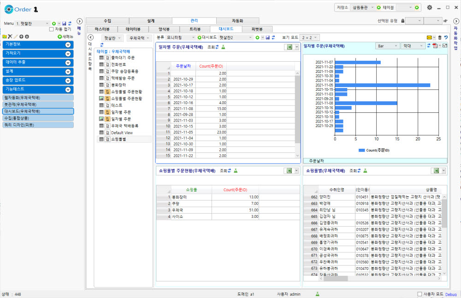This screenshot has height=298, width=461.
Task: Refresh the bar chart with the blue arrows icon
Action: [429, 46]
